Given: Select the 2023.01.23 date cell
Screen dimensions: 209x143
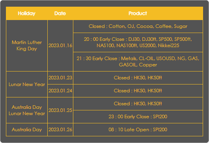Looking at the screenshot, I should 60,78.
